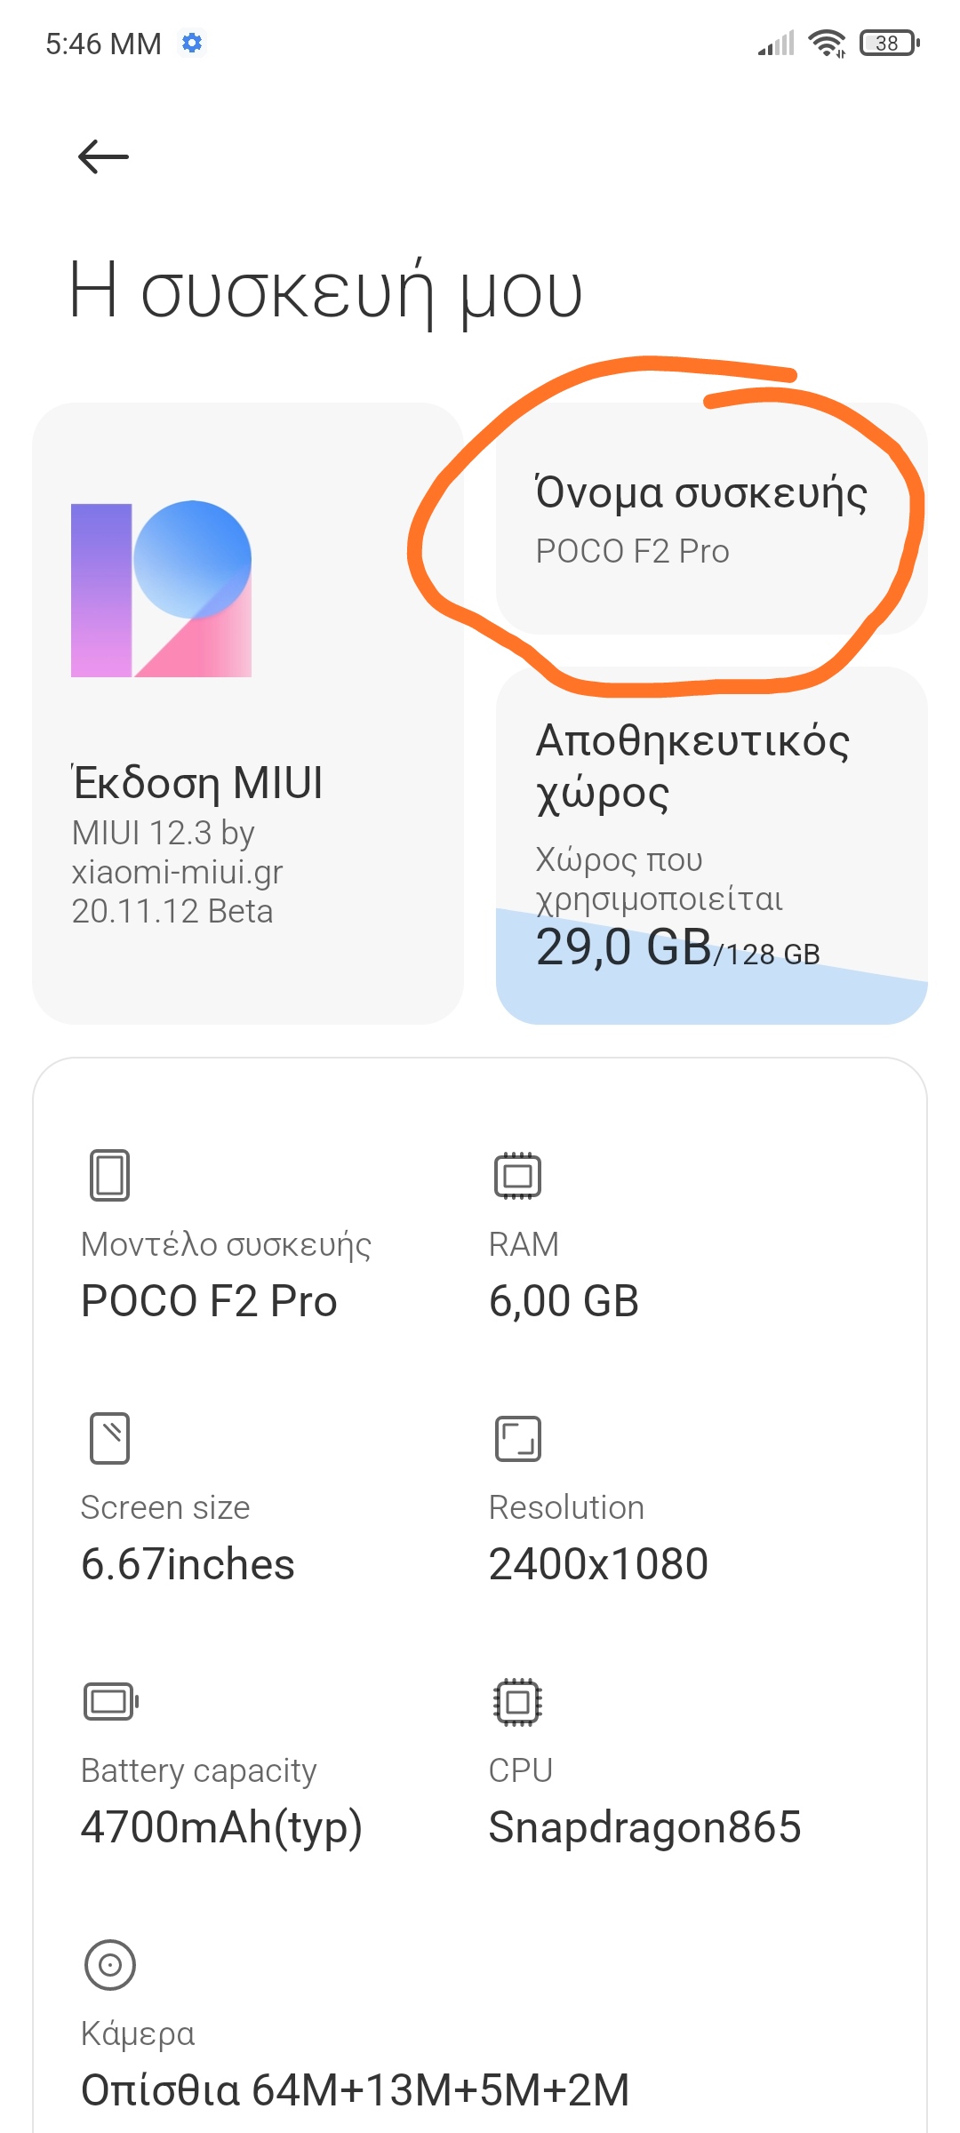The image size is (960, 2133).
Task: Tap the camera lens icon
Action: 110,1964
